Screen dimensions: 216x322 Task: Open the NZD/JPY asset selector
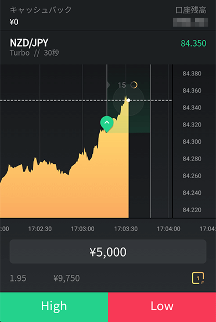point(29,43)
